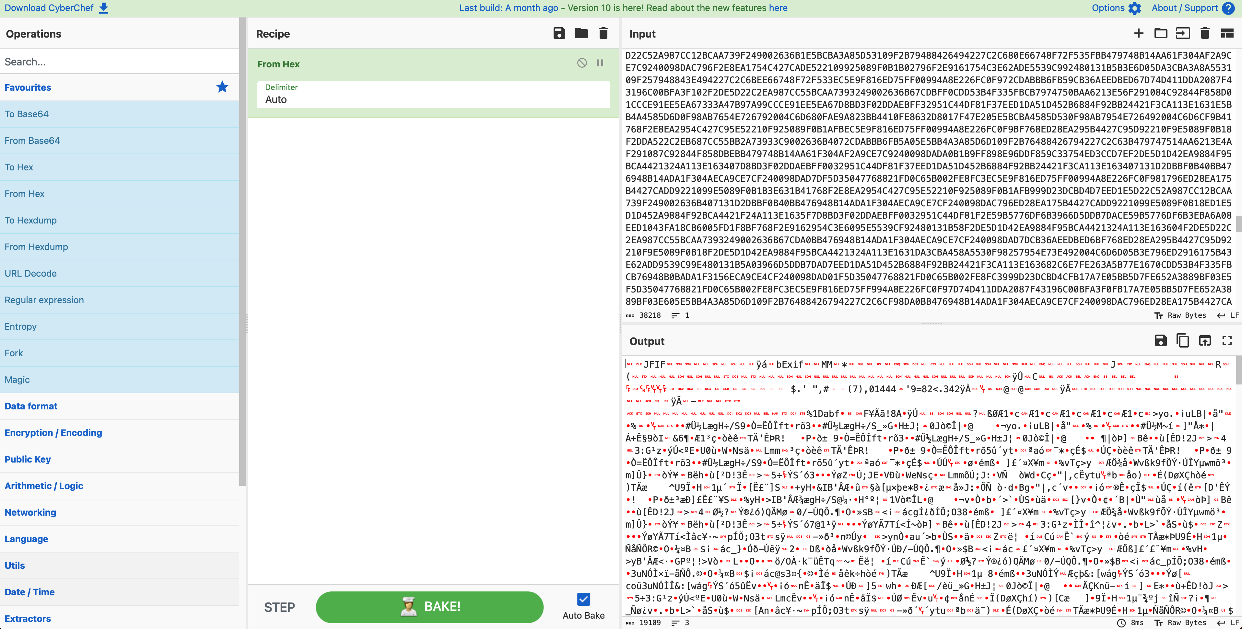Expand the Encryption / Encoding category

120,432
